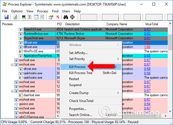Image resolution: width=173 pixels, height=125 pixels.
Task: Click the red X Kill Process toolbar icon
Action: pos(58,17)
